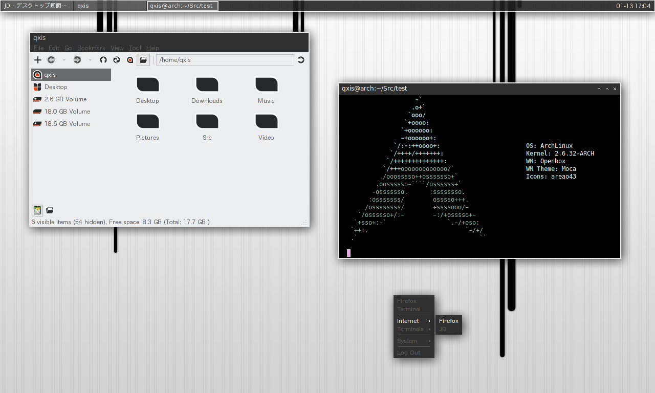Refresh the folder view with the reload icon
The width and height of the screenshot is (655, 393).
(117, 60)
